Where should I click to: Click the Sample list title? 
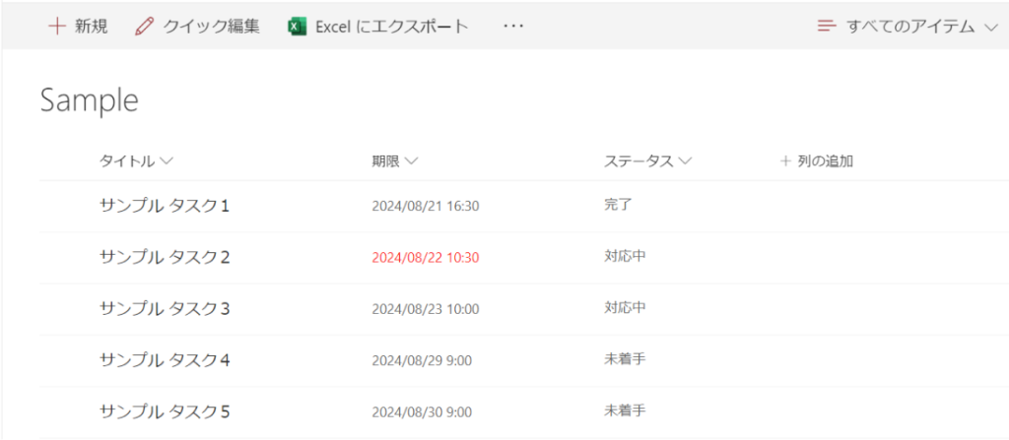(90, 100)
